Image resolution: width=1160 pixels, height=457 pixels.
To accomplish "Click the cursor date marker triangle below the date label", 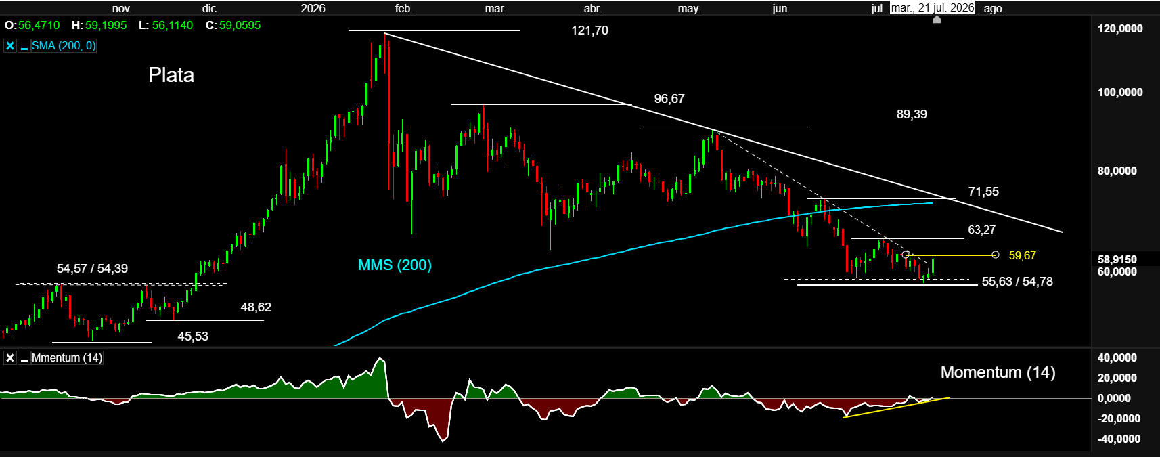I will pos(937,20).
